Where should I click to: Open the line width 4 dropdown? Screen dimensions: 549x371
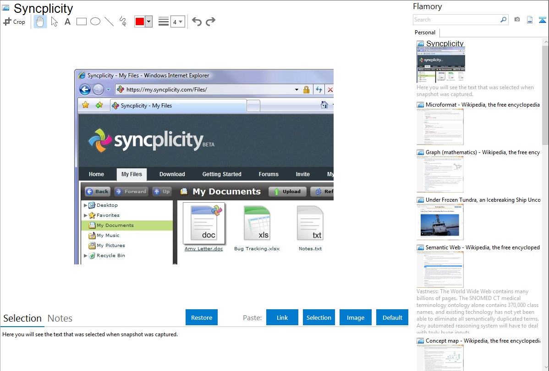178,22
